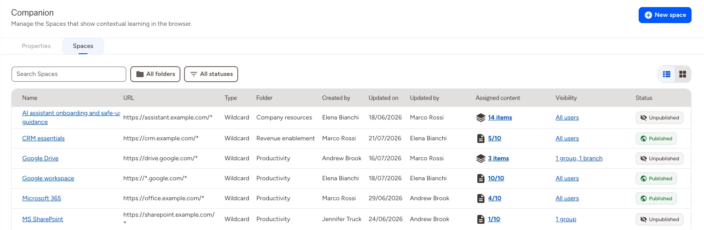Image resolution: width=704 pixels, height=230 pixels.
Task: Click document icon next to 4/10
Action: (480, 198)
